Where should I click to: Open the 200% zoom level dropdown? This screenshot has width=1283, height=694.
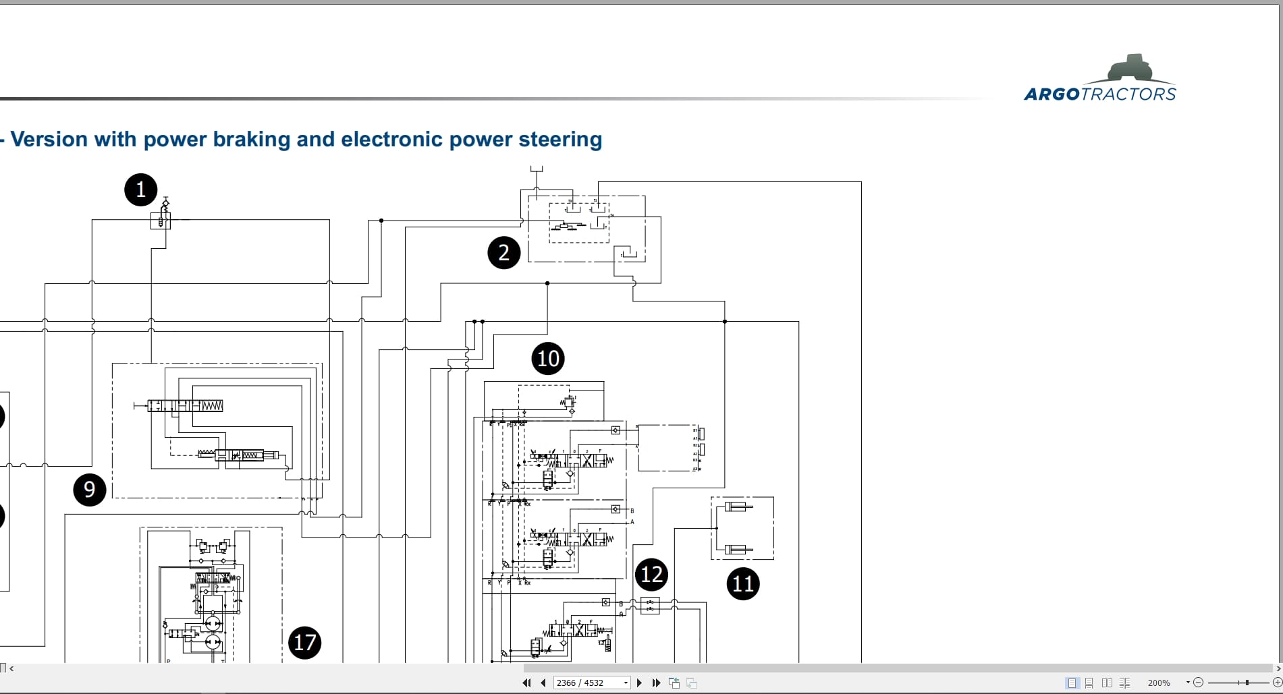tap(1188, 683)
